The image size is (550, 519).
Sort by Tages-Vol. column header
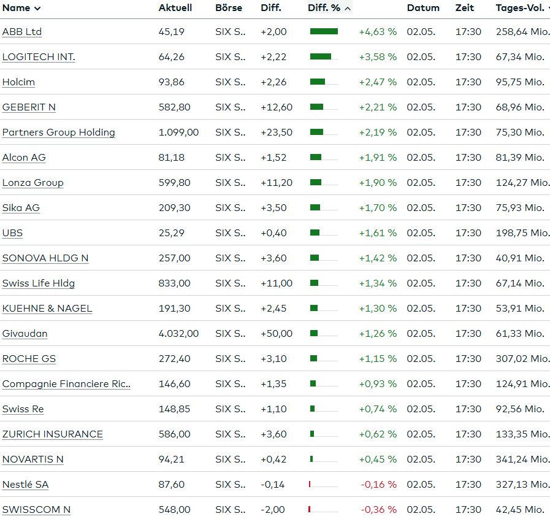(522, 8)
